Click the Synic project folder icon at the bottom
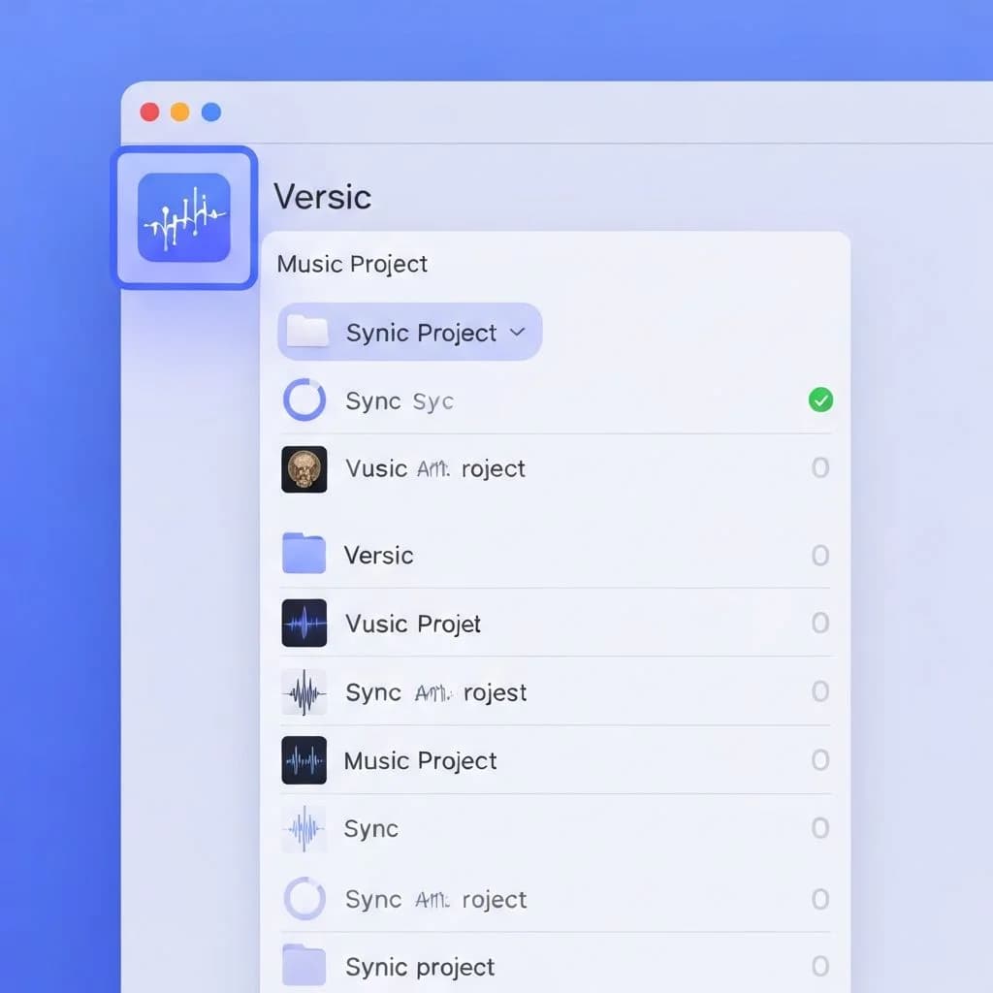 click(x=304, y=966)
